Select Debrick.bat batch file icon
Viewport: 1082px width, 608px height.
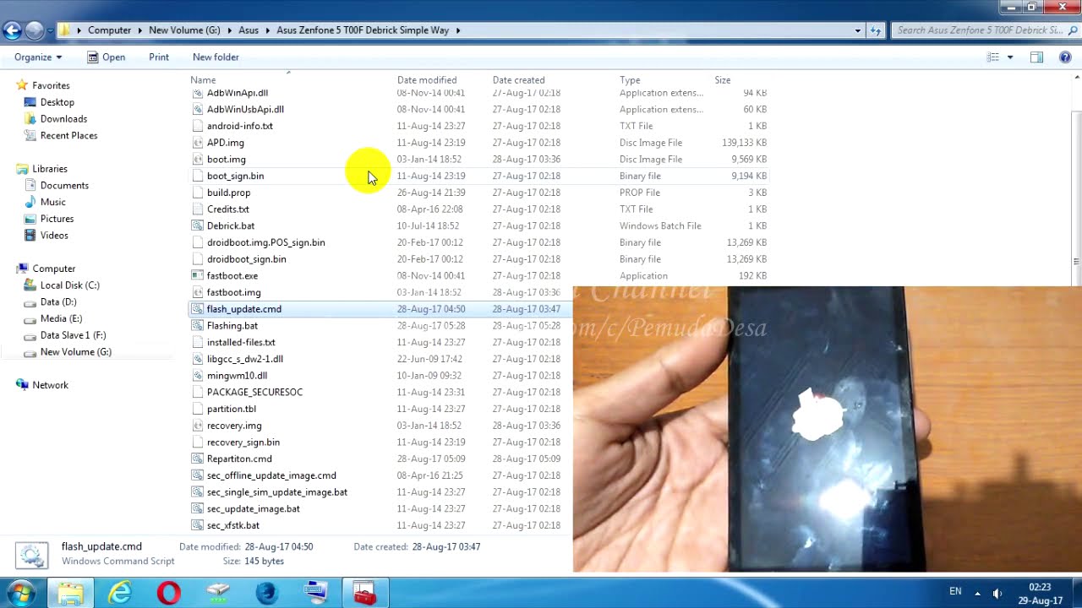[198, 226]
